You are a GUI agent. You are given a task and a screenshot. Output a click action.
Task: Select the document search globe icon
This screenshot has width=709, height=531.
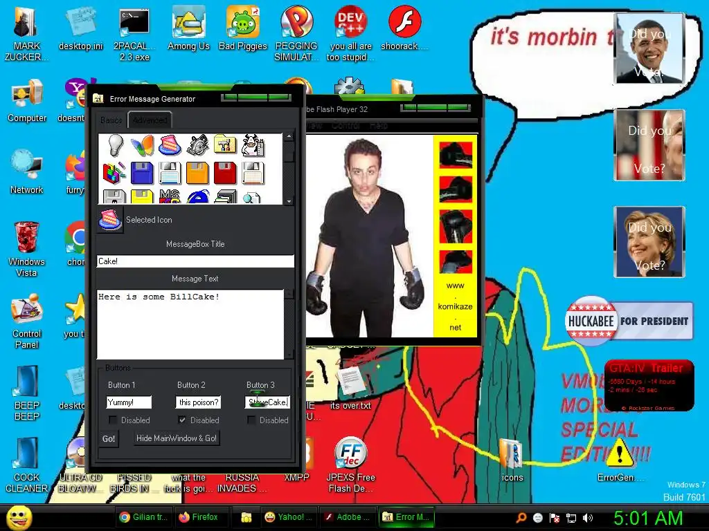pyautogui.click(x=251, y=198)
